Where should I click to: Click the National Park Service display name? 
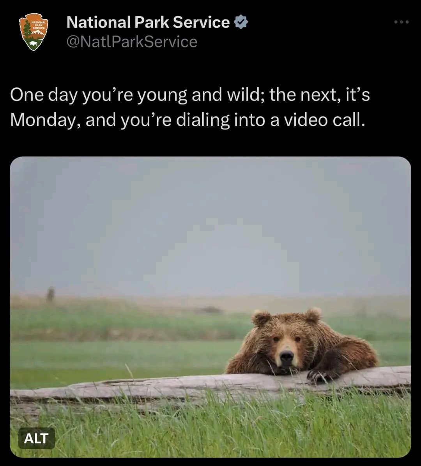coord(148,22)
